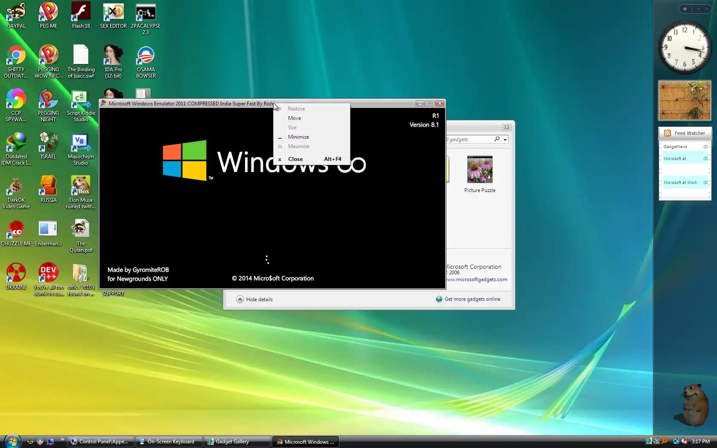
Task: Click the Sidebar gadgets tray icon
Action: pyautogui.click(x=649, y=441)
